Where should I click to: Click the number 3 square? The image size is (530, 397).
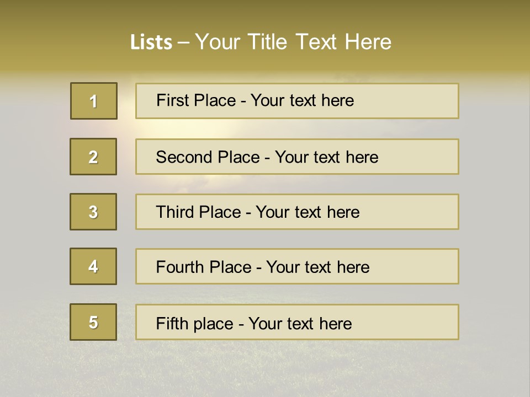coord(93,212)
